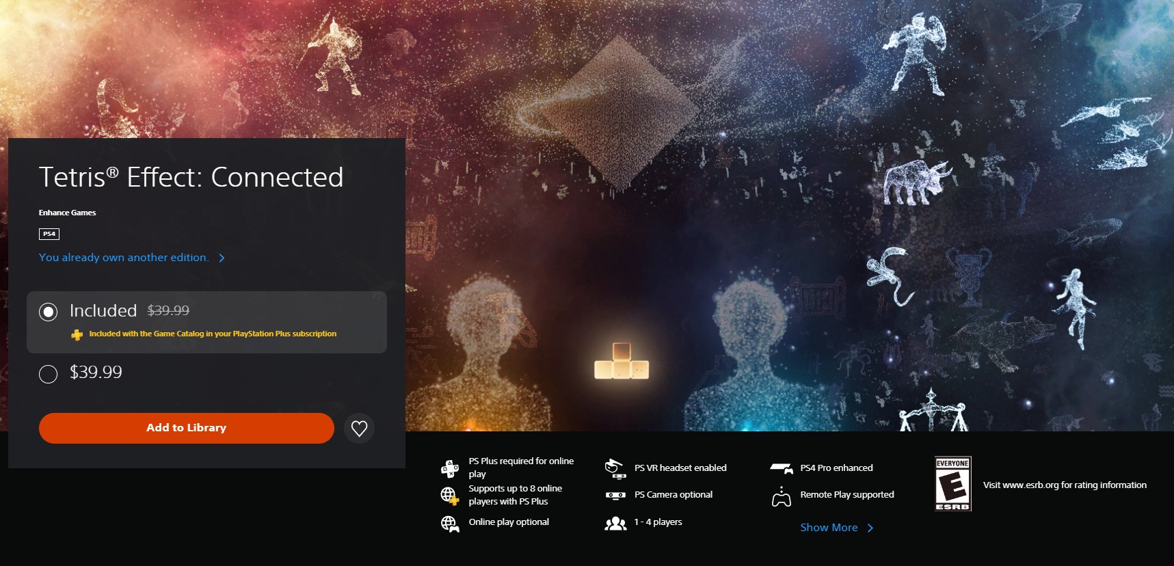Click the globe icon for 8 online players

pyautogui.click(x=450, y=496)
